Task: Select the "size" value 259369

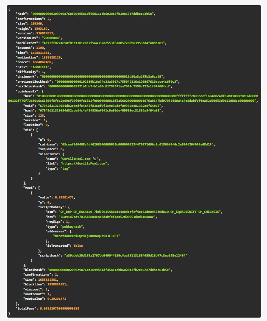Action: pos(36,24)
